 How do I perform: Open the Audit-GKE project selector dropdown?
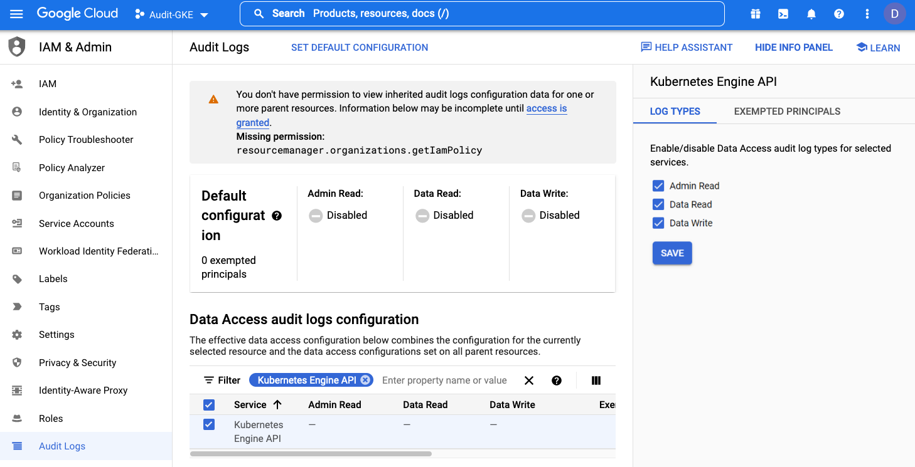(x=172, y=14)
